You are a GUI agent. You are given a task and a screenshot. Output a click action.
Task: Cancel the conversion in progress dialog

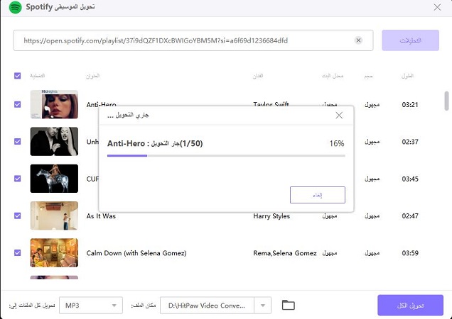click(x=318, y=195)
